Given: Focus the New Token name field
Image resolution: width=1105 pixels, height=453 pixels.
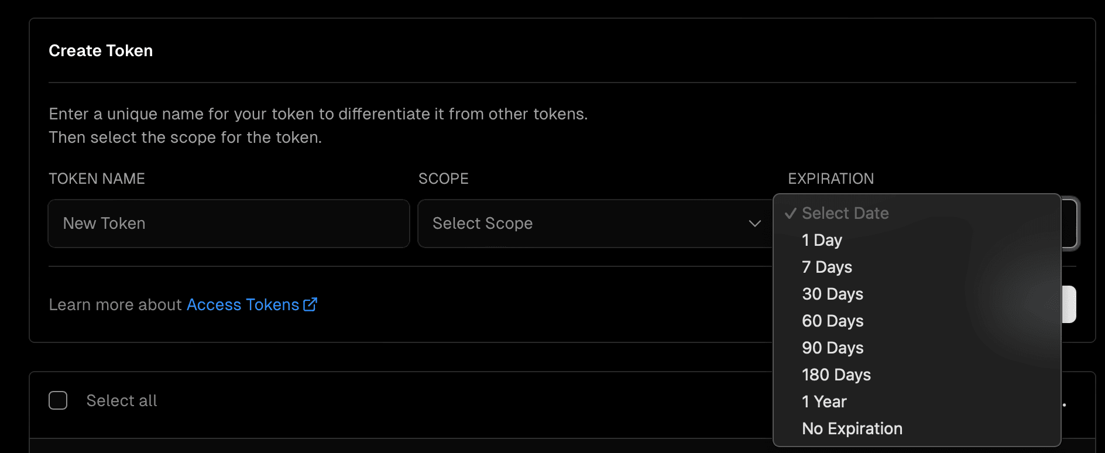Looking at the screenshot, I should pos(228,224).
